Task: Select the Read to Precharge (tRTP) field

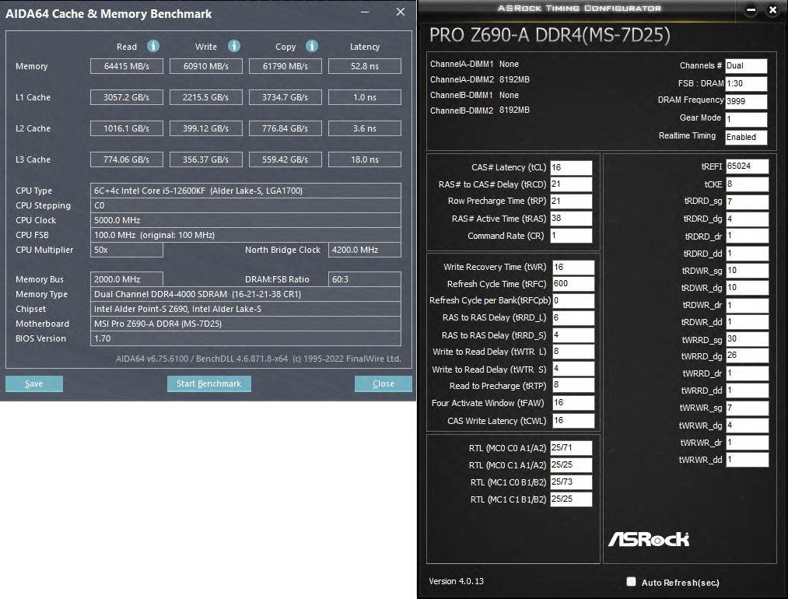Action: 573,385
